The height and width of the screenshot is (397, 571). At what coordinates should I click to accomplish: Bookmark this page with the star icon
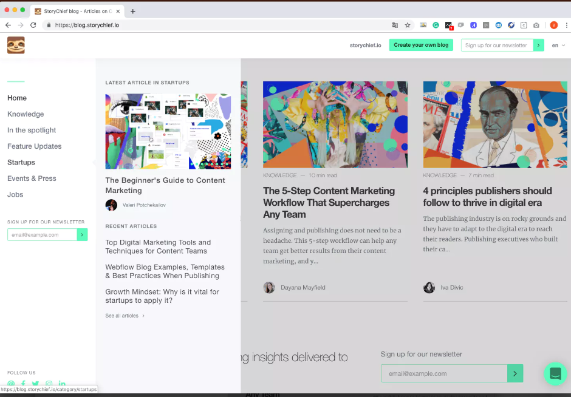pos(408,25)
